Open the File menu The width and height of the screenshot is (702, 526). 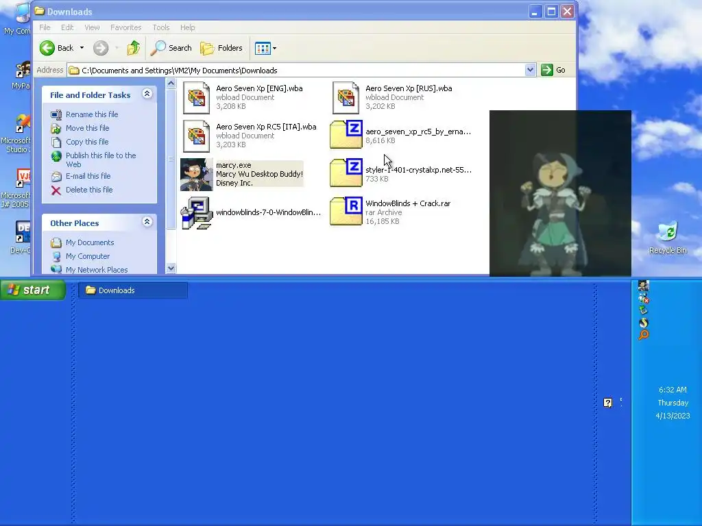click(45, 27)
